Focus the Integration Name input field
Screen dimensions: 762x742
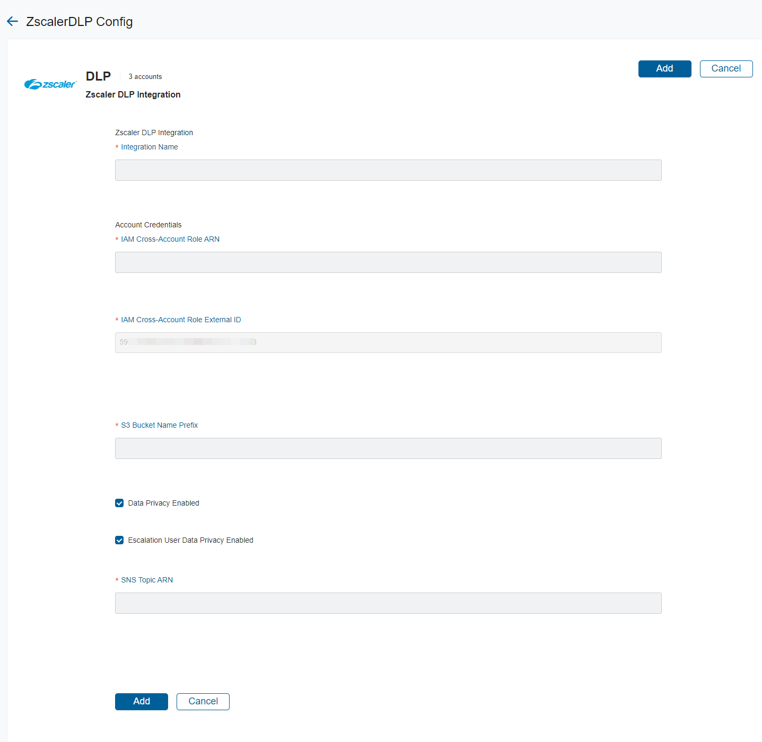point(388,170)
